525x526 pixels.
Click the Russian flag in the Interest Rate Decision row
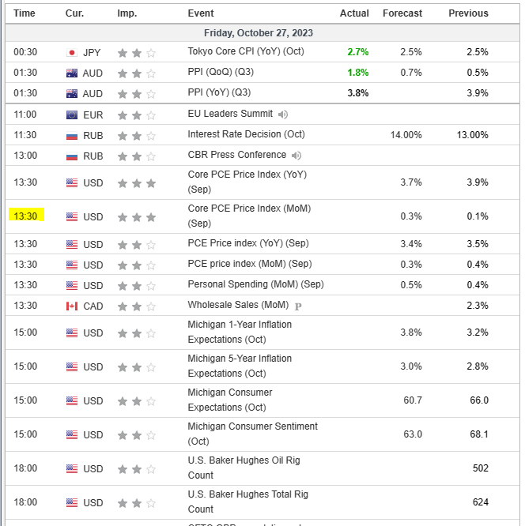(x=72, y=136)
